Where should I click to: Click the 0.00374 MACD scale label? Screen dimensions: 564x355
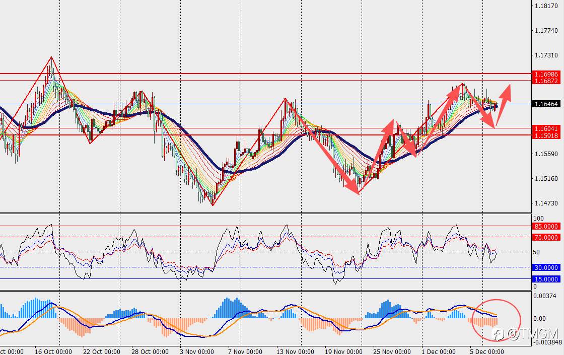[x=546, y=296]
